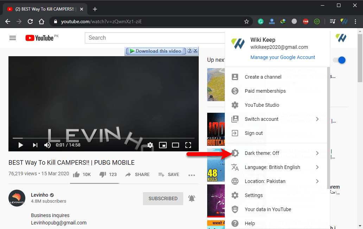Open more actions ellipsis under video

point(192,175)
